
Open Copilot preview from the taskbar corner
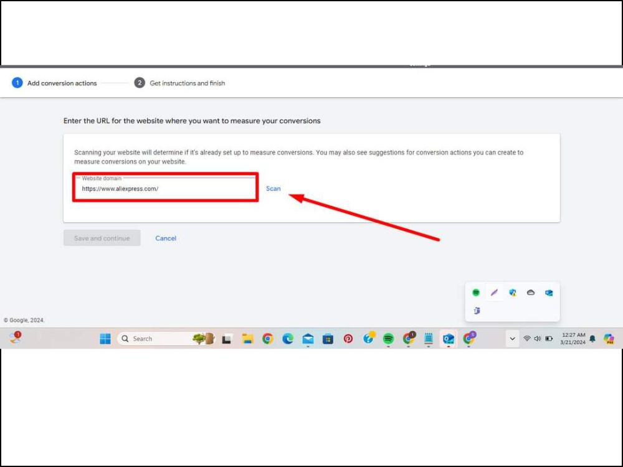click(x=609, y=339)
